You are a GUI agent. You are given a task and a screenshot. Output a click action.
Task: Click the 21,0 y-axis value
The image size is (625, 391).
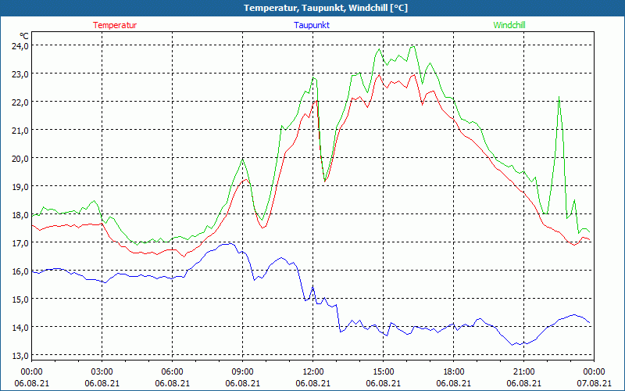[20, 130]
